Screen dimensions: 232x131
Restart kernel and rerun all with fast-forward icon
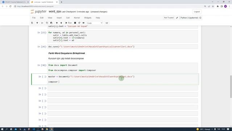tap(84, 23)
